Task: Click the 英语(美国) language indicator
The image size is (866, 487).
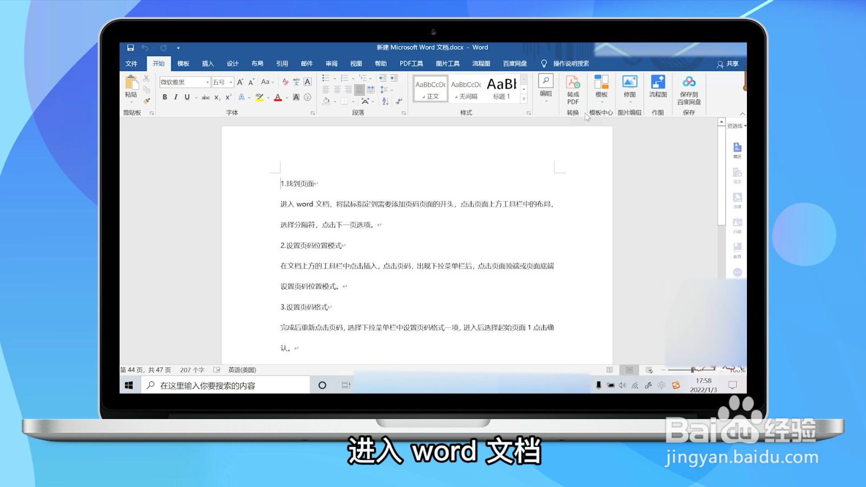Action: tap(242, 370)
